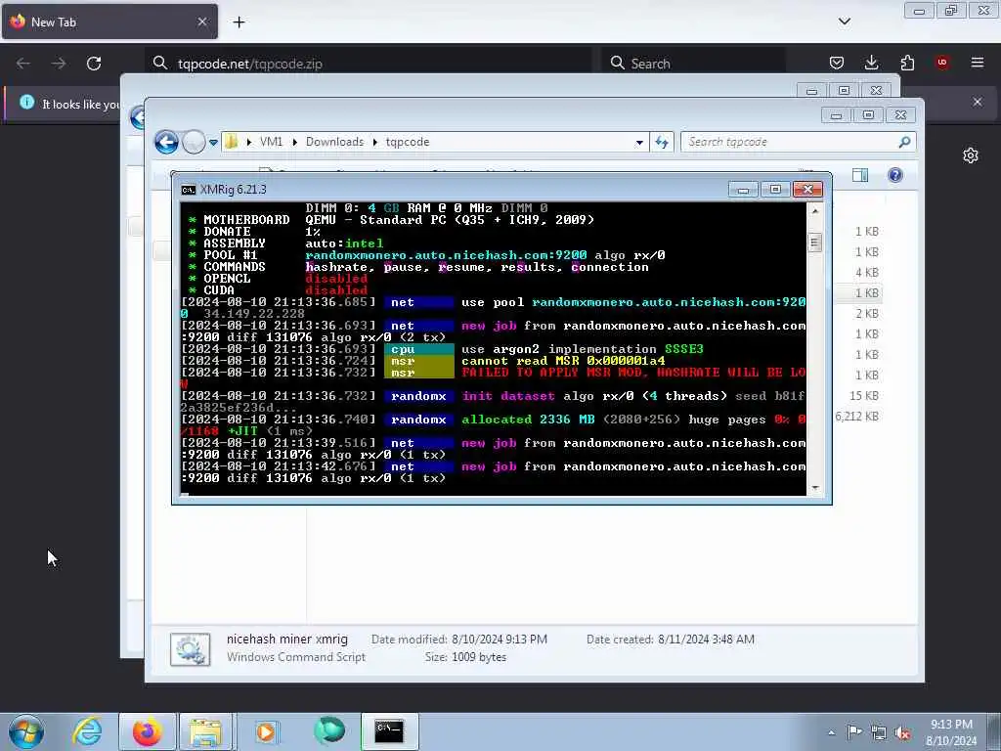Expand the arrow before tqpcode in breadcrumb

[x=375, y=142]
